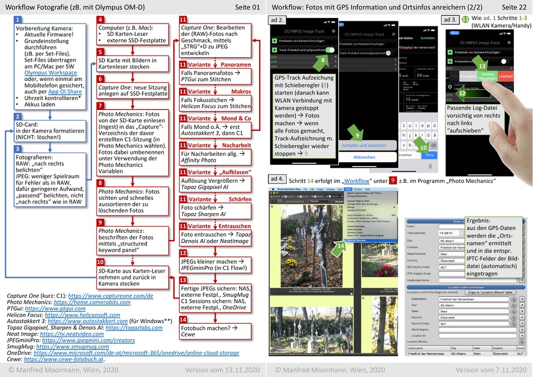Image resolution: width=533 pixels, height=377 pixels.
Task: Toggle the grey Track-Protokoll switch in the second phone screen
Action: click(390, 53)
